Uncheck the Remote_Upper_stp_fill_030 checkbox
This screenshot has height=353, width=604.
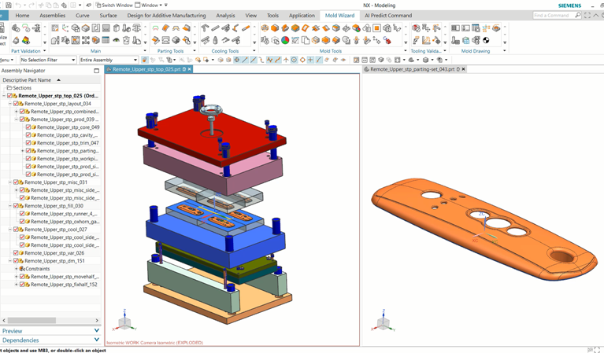point(17,206)
